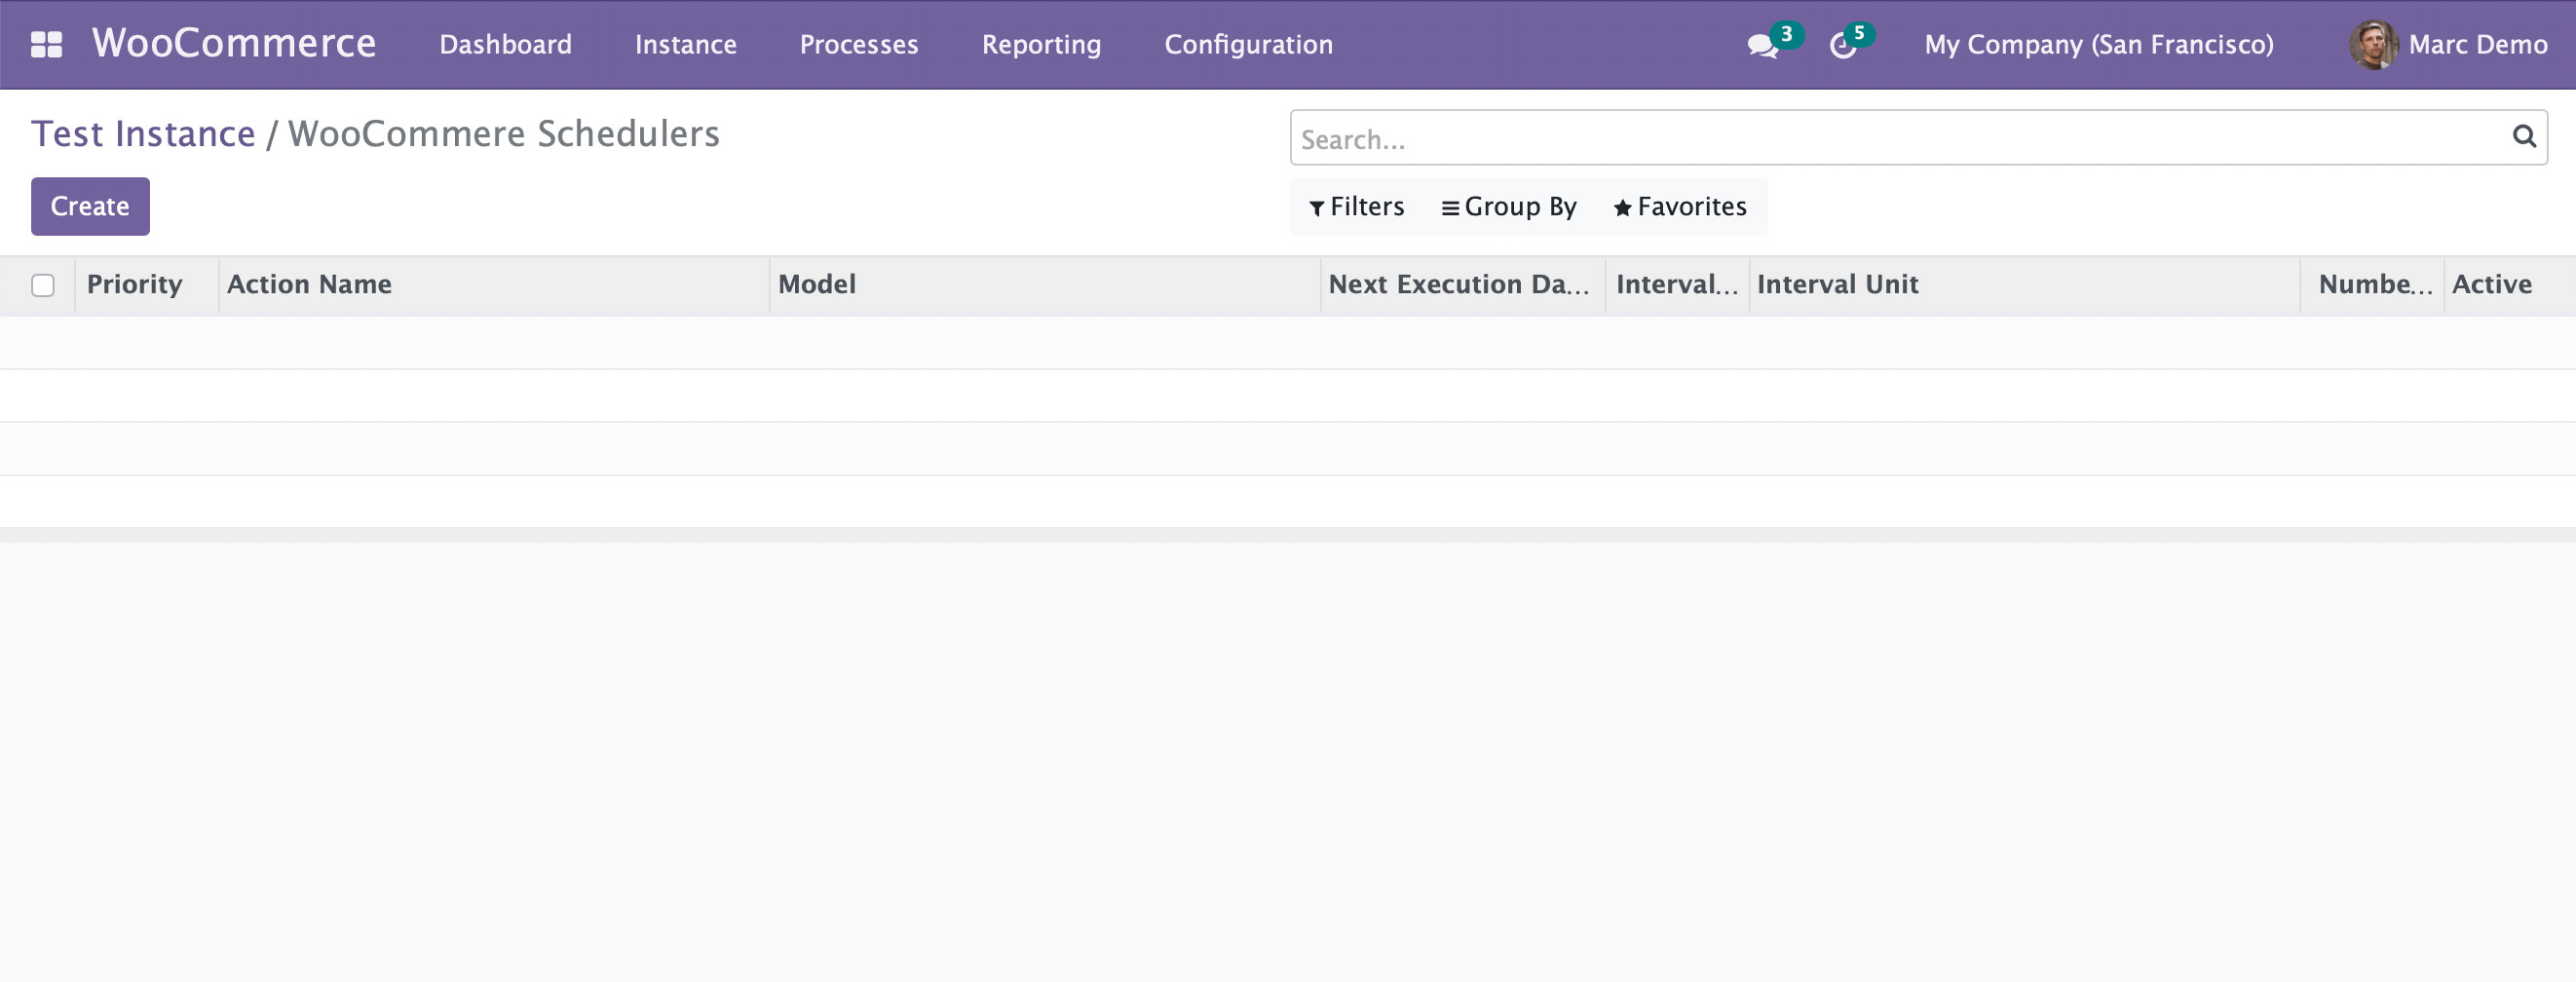The height and width of the screenshot is (982, 2576).
Task: Click the Filters funnel icon
Action: click(x=1317, y=208)
